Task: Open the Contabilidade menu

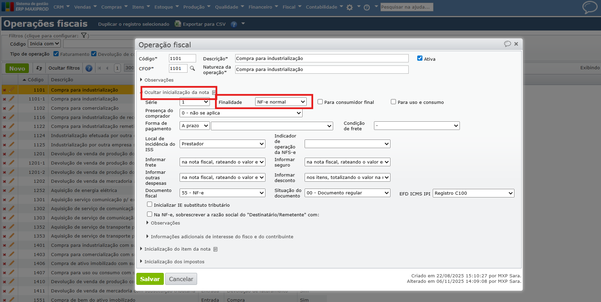Action: click(x=325, y=7)
